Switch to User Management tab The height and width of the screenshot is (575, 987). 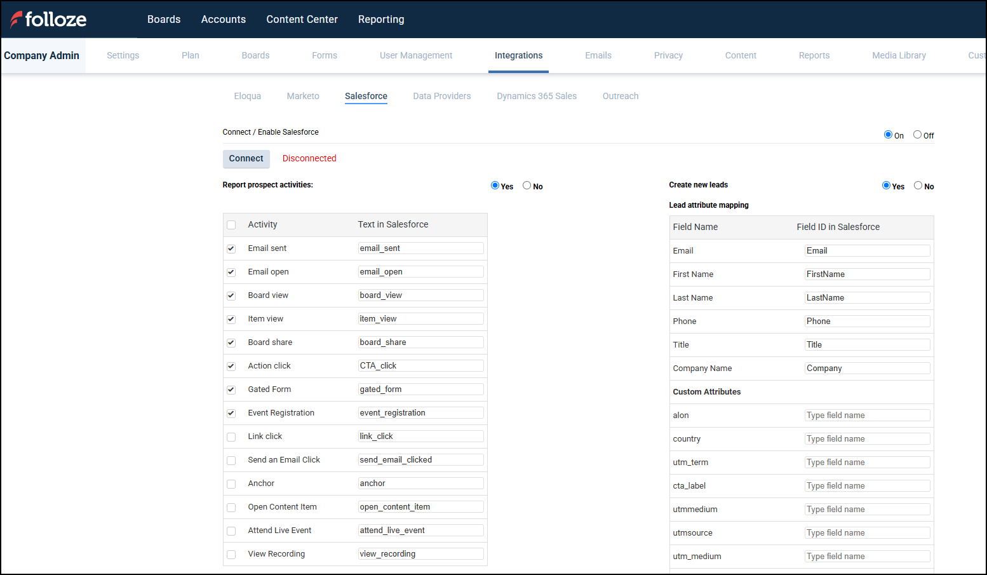pyautogui.click(x=416, y=55)
